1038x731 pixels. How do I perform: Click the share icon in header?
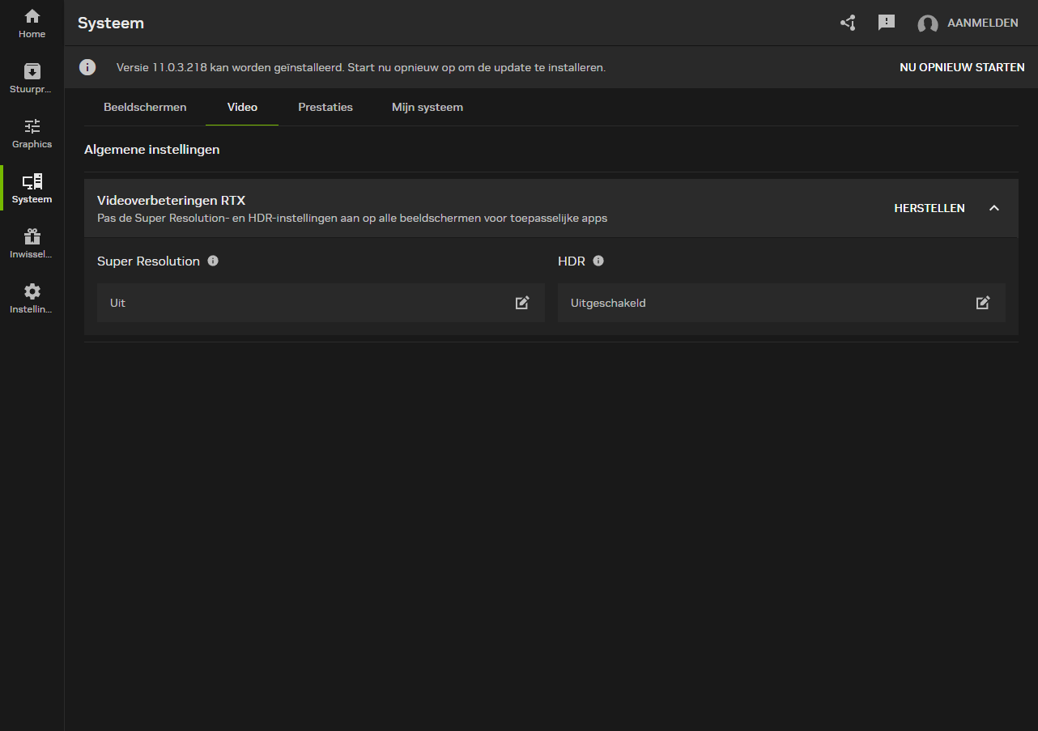(848, 23)
